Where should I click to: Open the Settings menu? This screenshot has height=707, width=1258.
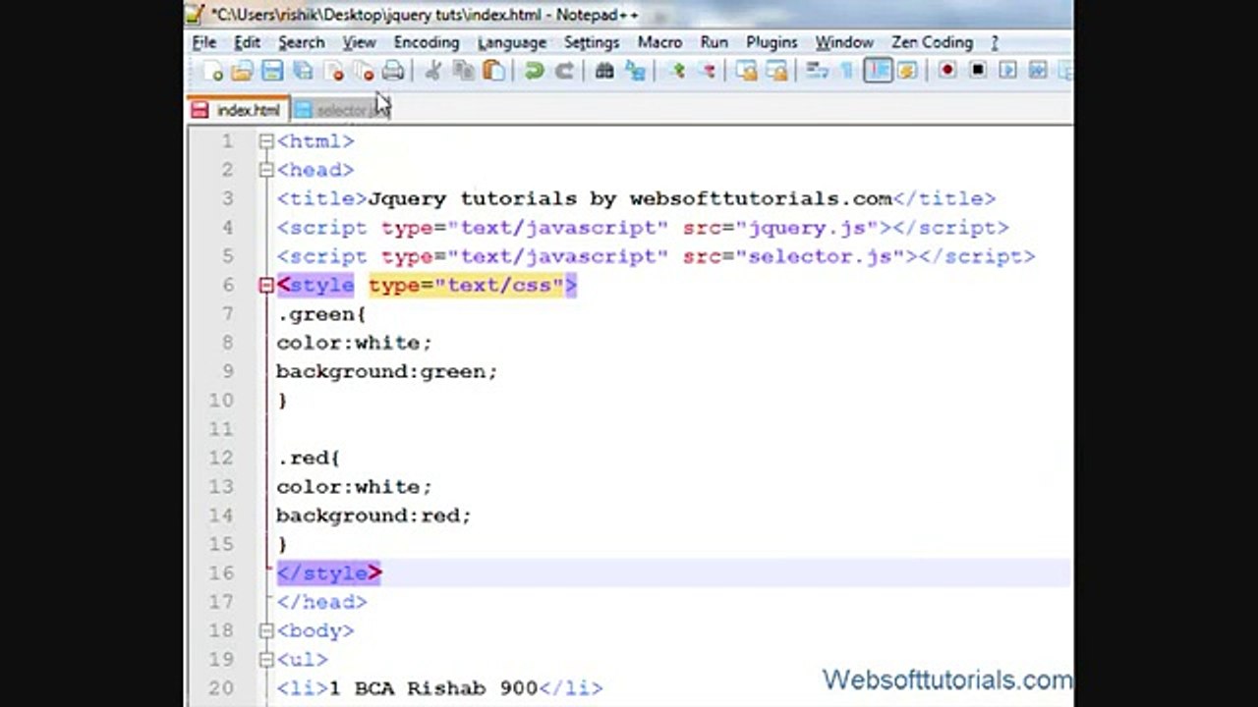592,42
